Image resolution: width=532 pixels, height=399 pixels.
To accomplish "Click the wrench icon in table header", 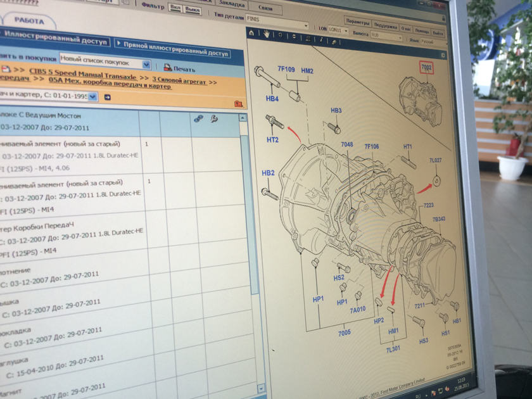I will 214,119.
